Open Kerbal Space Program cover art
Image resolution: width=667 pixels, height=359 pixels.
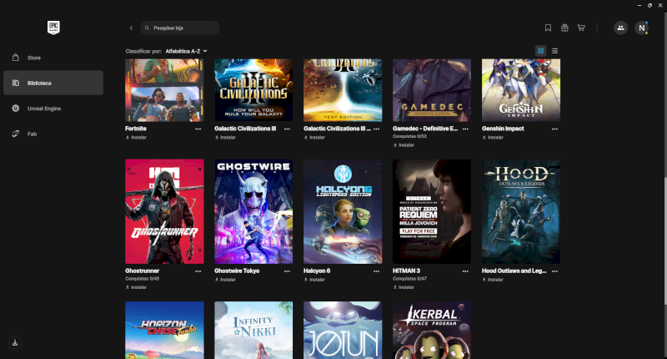(432, 331)
